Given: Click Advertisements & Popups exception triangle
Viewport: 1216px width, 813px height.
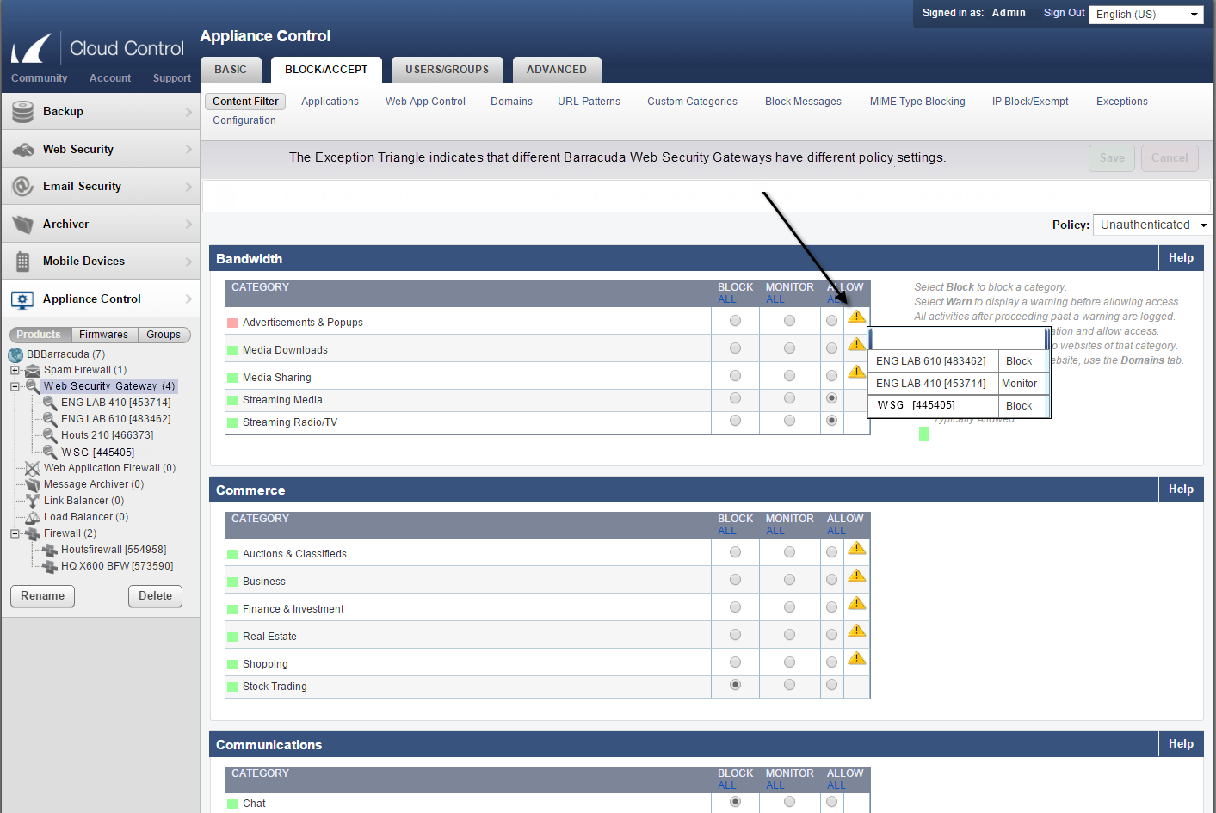Looking at the screenshot, I should [x=856, y=317].
